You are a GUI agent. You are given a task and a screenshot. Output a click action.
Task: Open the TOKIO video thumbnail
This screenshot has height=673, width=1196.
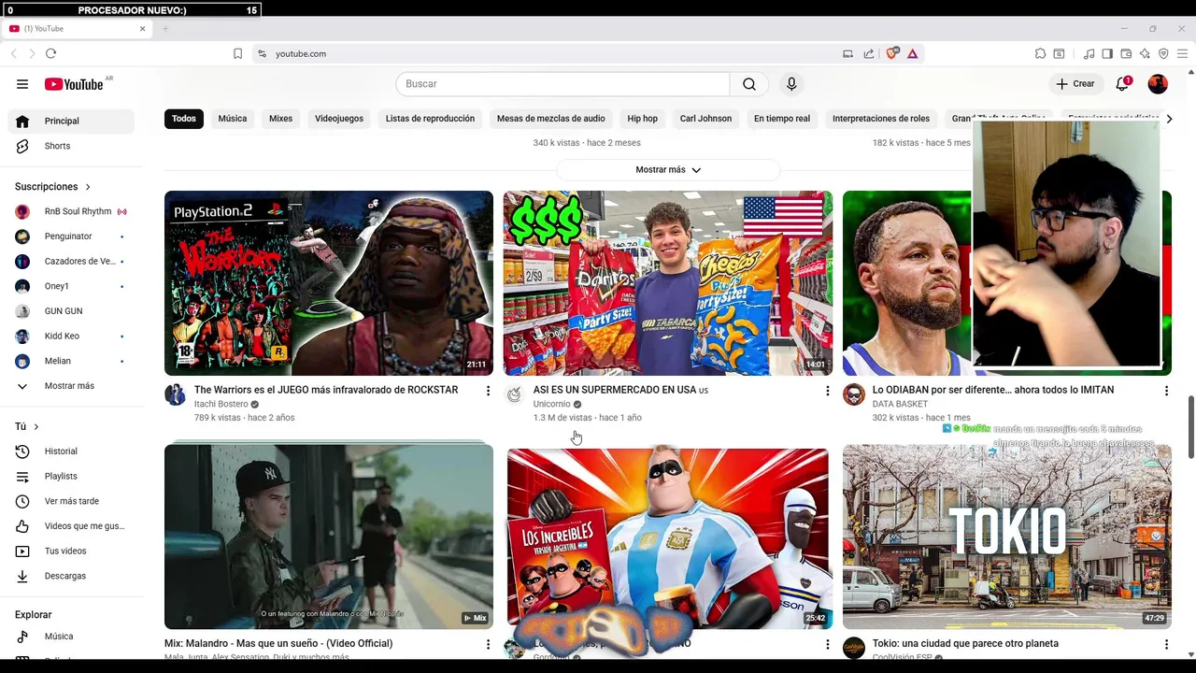pyautogui.click(x=1007, y=537)
